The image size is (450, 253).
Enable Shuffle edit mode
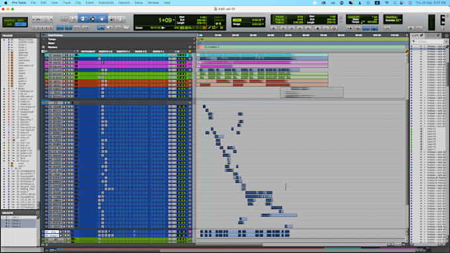coord(9,20)
